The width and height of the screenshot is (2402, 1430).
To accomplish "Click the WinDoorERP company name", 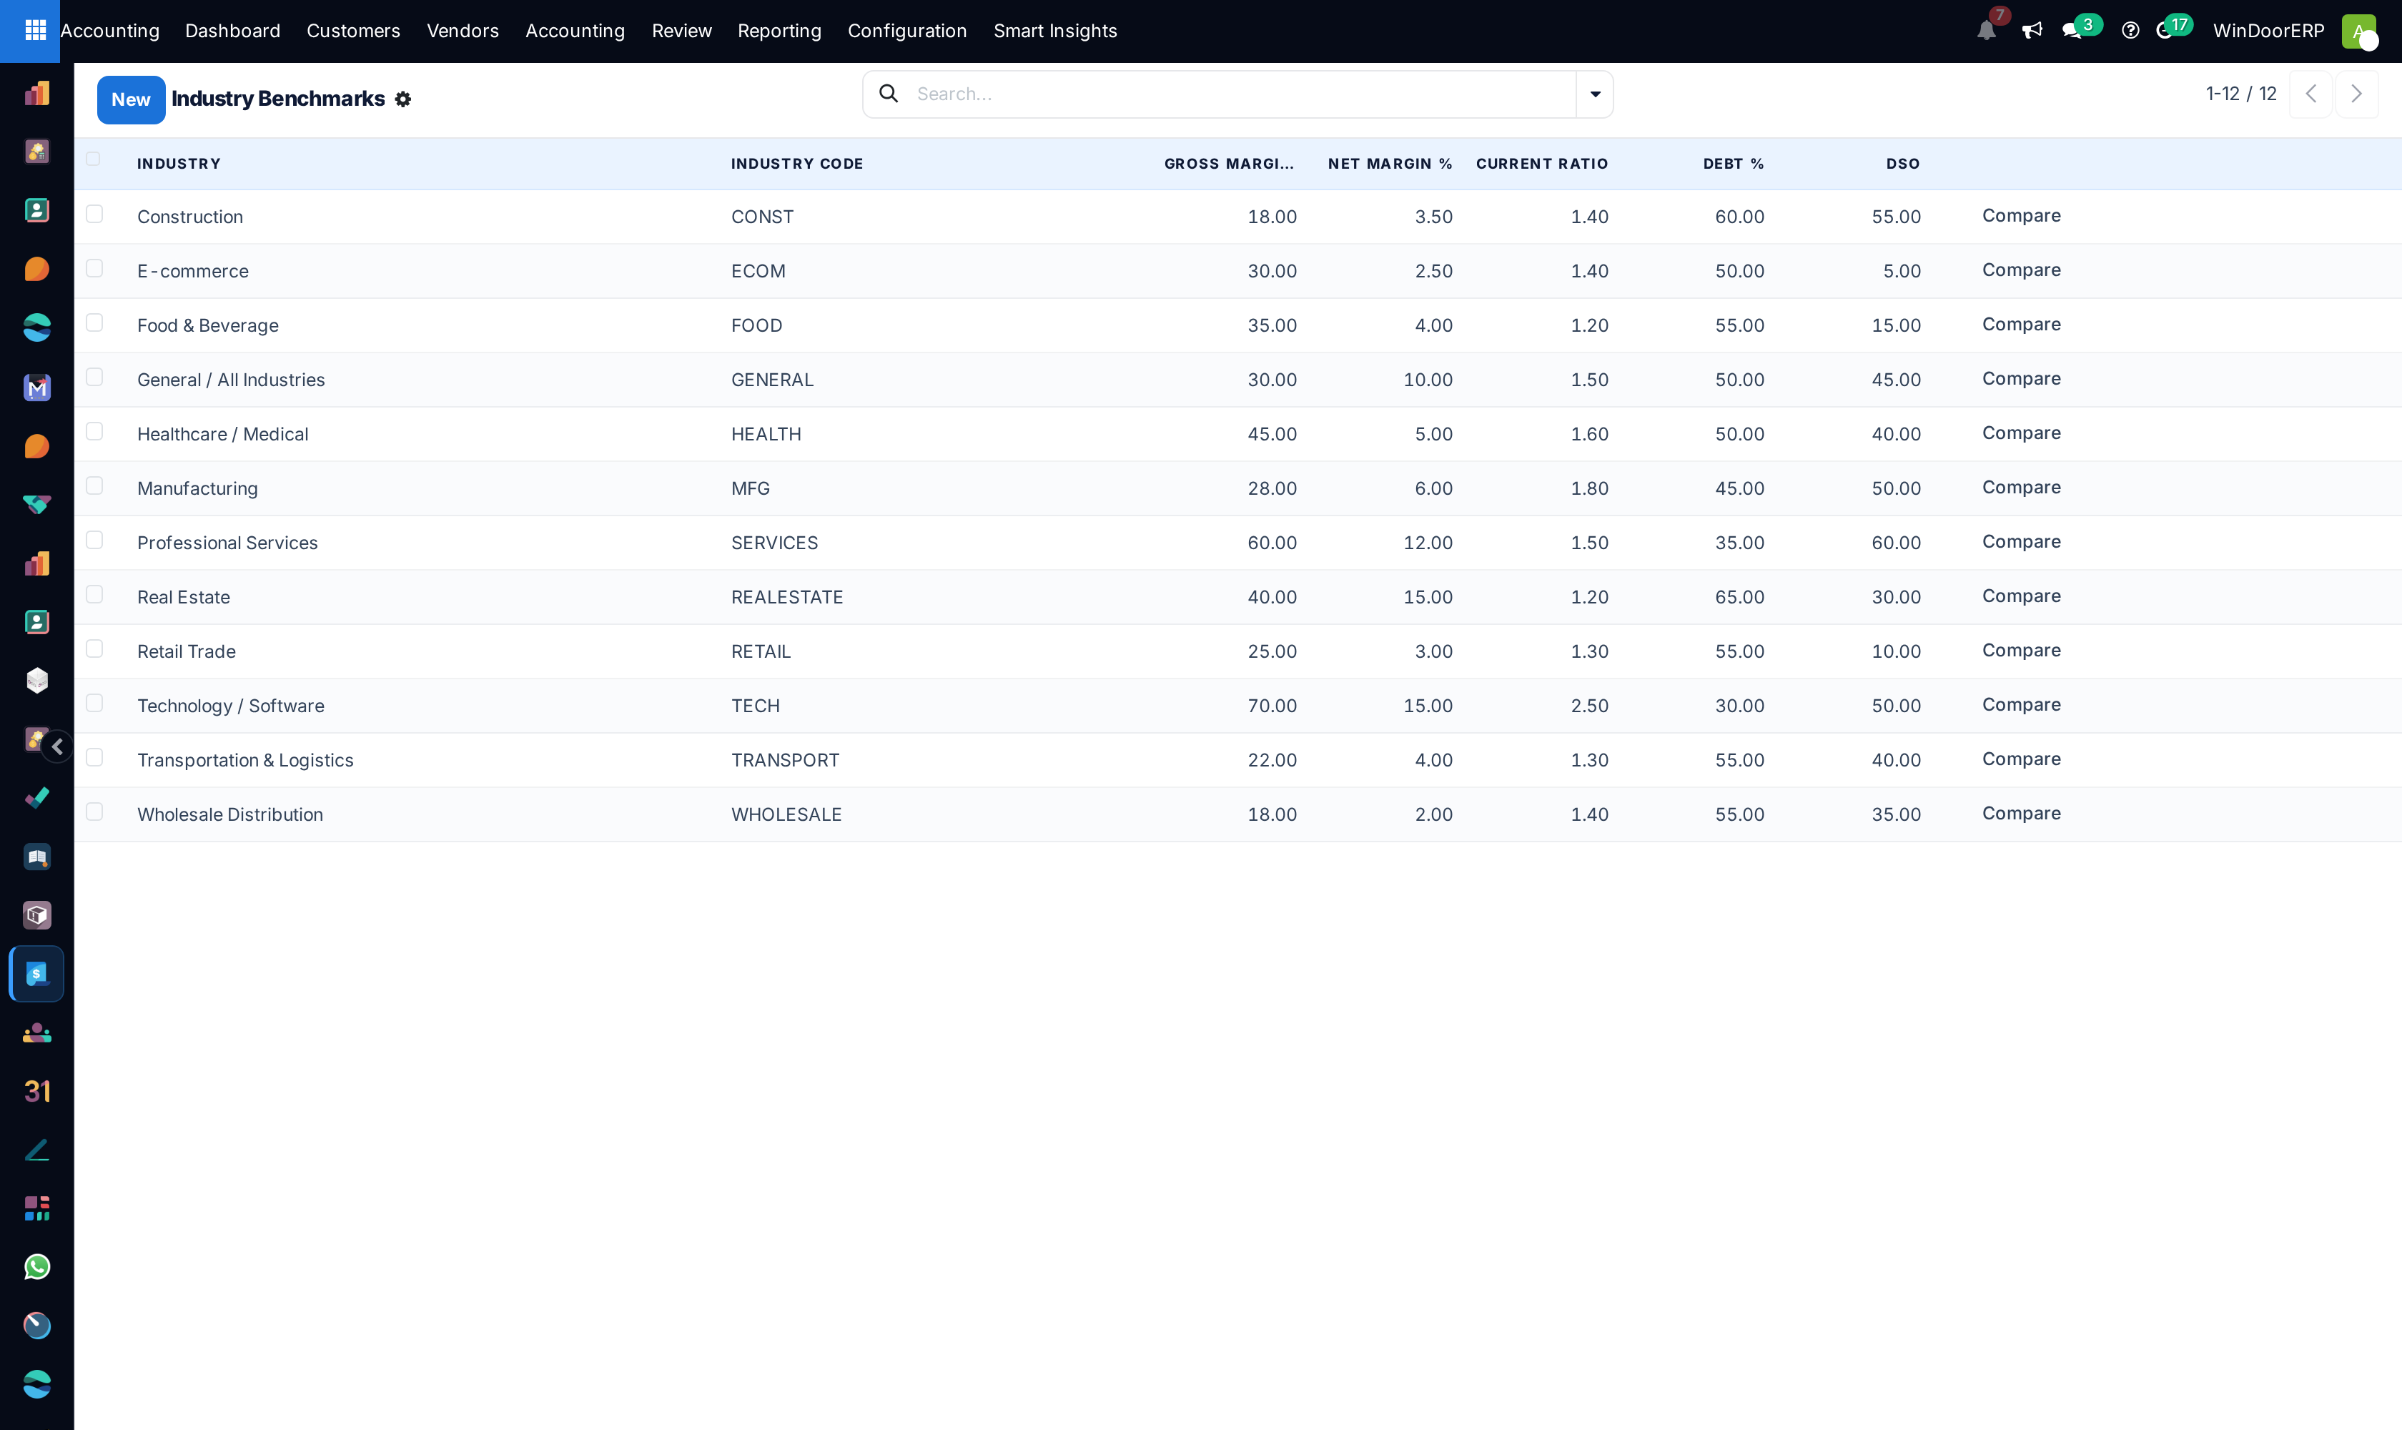I will tap(2268, 31).
